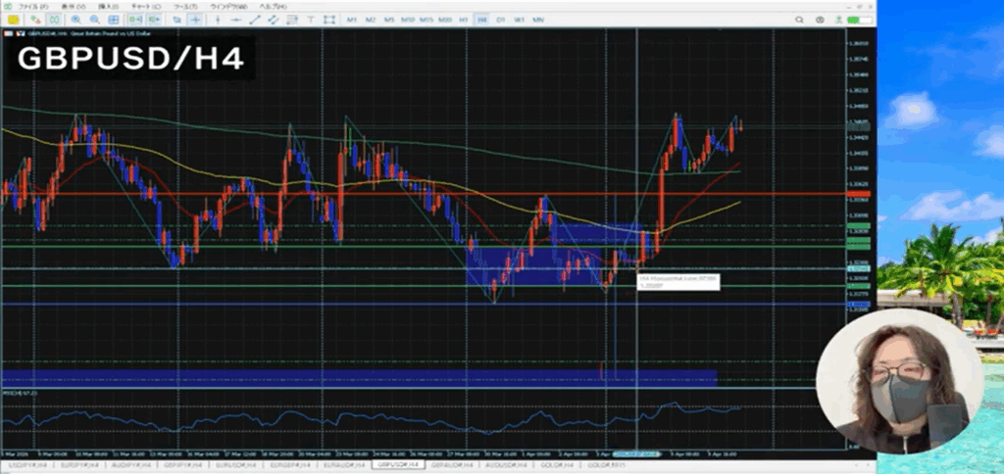Switch timeframe to H1
This screenshot has height=474, width=1004.
(463, 20)
